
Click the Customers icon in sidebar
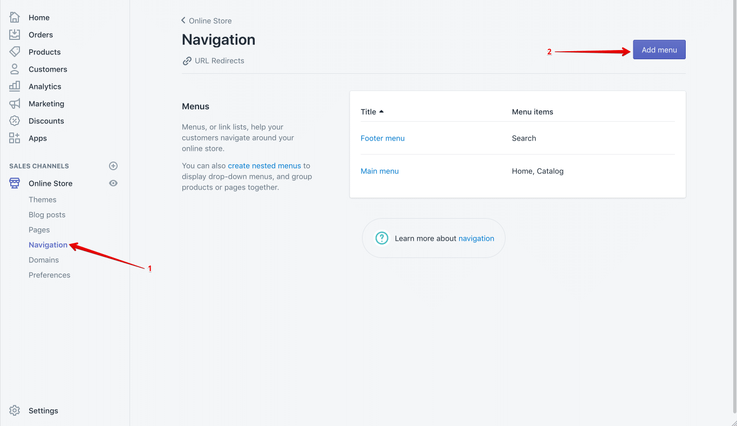[15, 69]
